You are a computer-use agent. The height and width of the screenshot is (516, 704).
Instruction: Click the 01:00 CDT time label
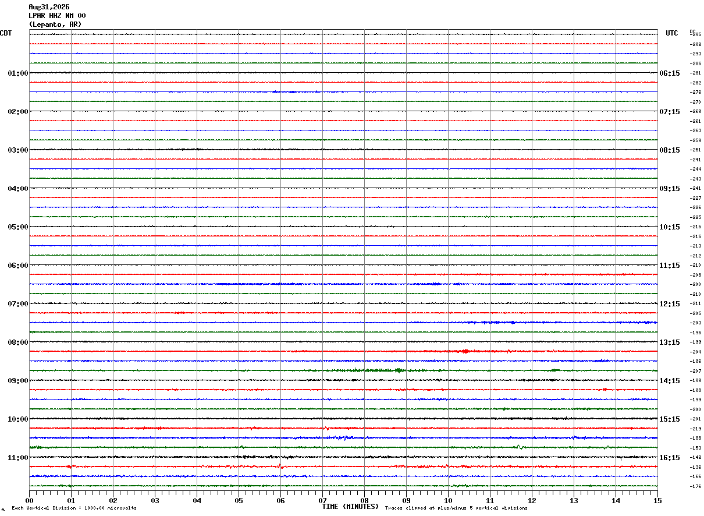click(x=17, y=73)
